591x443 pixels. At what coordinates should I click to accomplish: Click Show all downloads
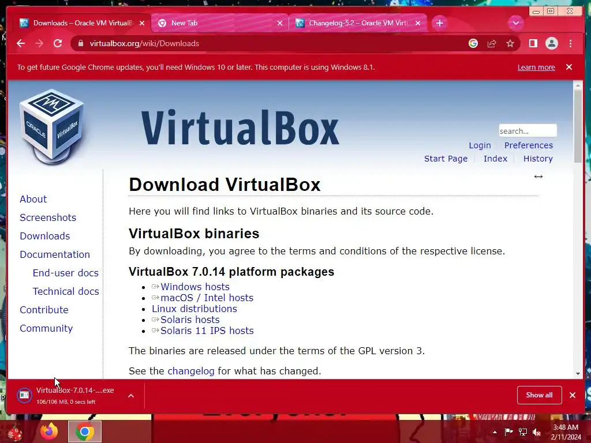click(x=540, y=395)
